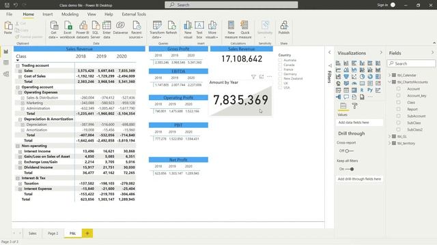Check the Germany country filter
The height and width of the screenshot is (245, 437).
coord(280,74)
